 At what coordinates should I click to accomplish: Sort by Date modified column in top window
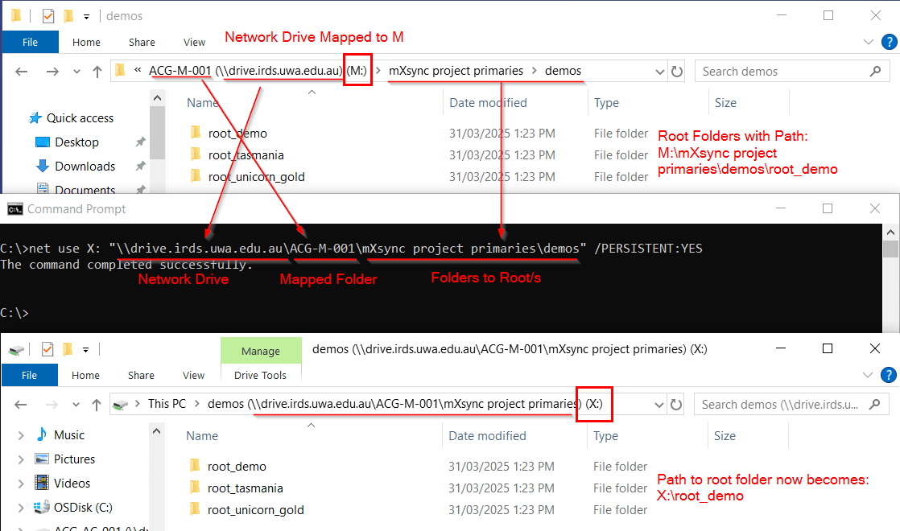[x=488, y=103]
